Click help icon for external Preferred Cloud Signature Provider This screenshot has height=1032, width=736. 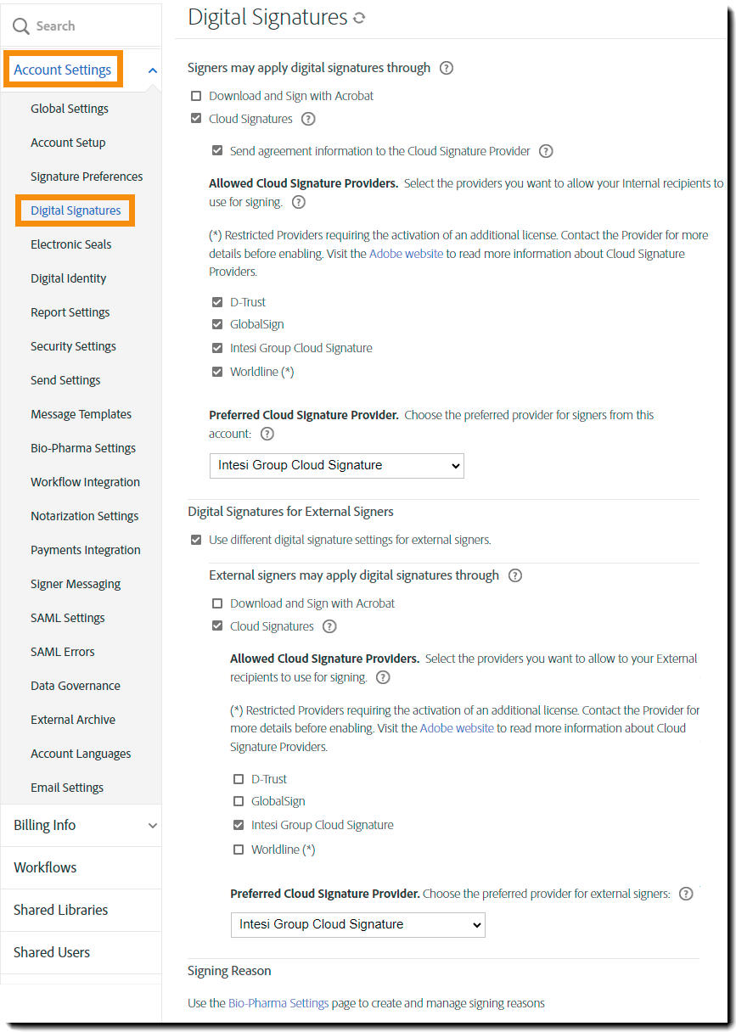click(686, 894)
